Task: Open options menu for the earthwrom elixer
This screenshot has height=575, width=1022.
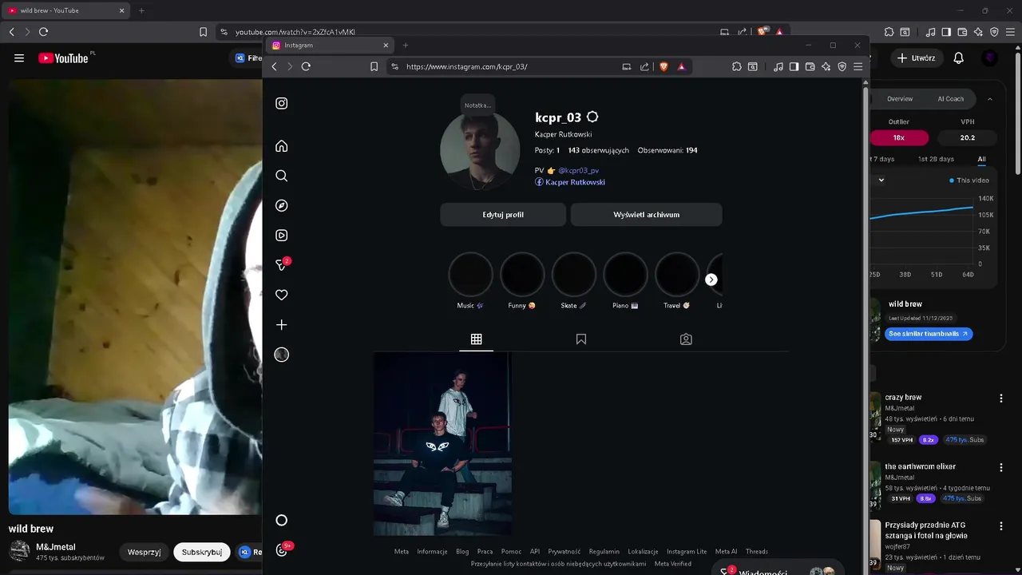Action: [x=1001, y=467]
